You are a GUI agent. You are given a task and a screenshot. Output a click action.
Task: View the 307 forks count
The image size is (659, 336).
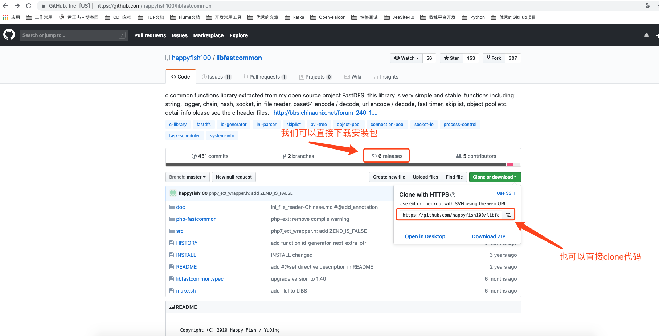(x=513, y=58)
